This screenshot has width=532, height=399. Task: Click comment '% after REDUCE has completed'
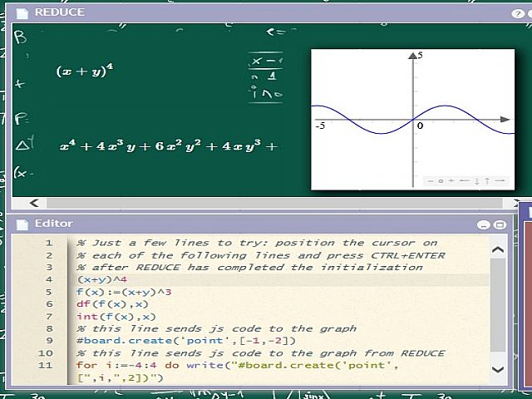[249, 268]
